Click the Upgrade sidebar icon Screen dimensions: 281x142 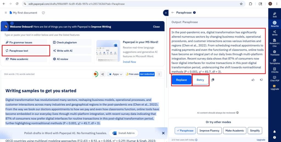(274, 87)
